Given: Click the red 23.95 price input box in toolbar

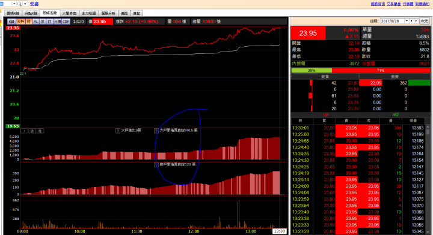Looking at the screenshot, I should (103, 22).
